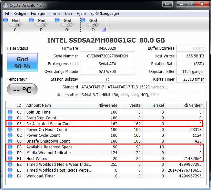
Task: Click status orb for Media Wearout Indicator
Action: coord(10,153)
